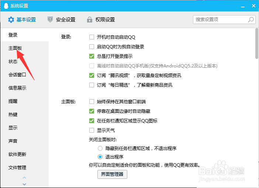Click the vertical scrollbar thumb
The height and width of the screenshot is (188, 259).
257,43
